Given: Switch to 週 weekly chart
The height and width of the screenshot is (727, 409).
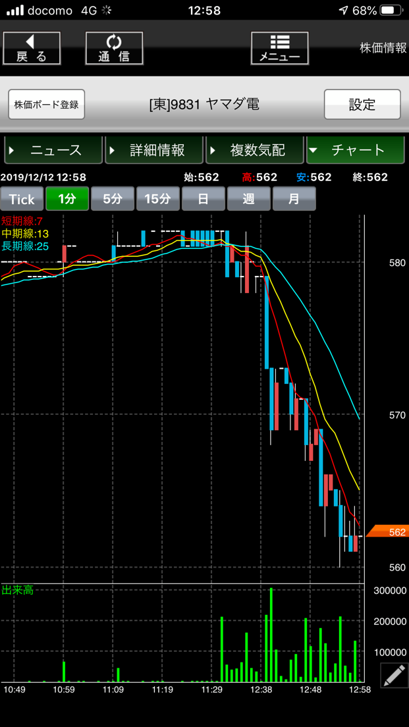Looking at the screenshot, I should point(248,199).
